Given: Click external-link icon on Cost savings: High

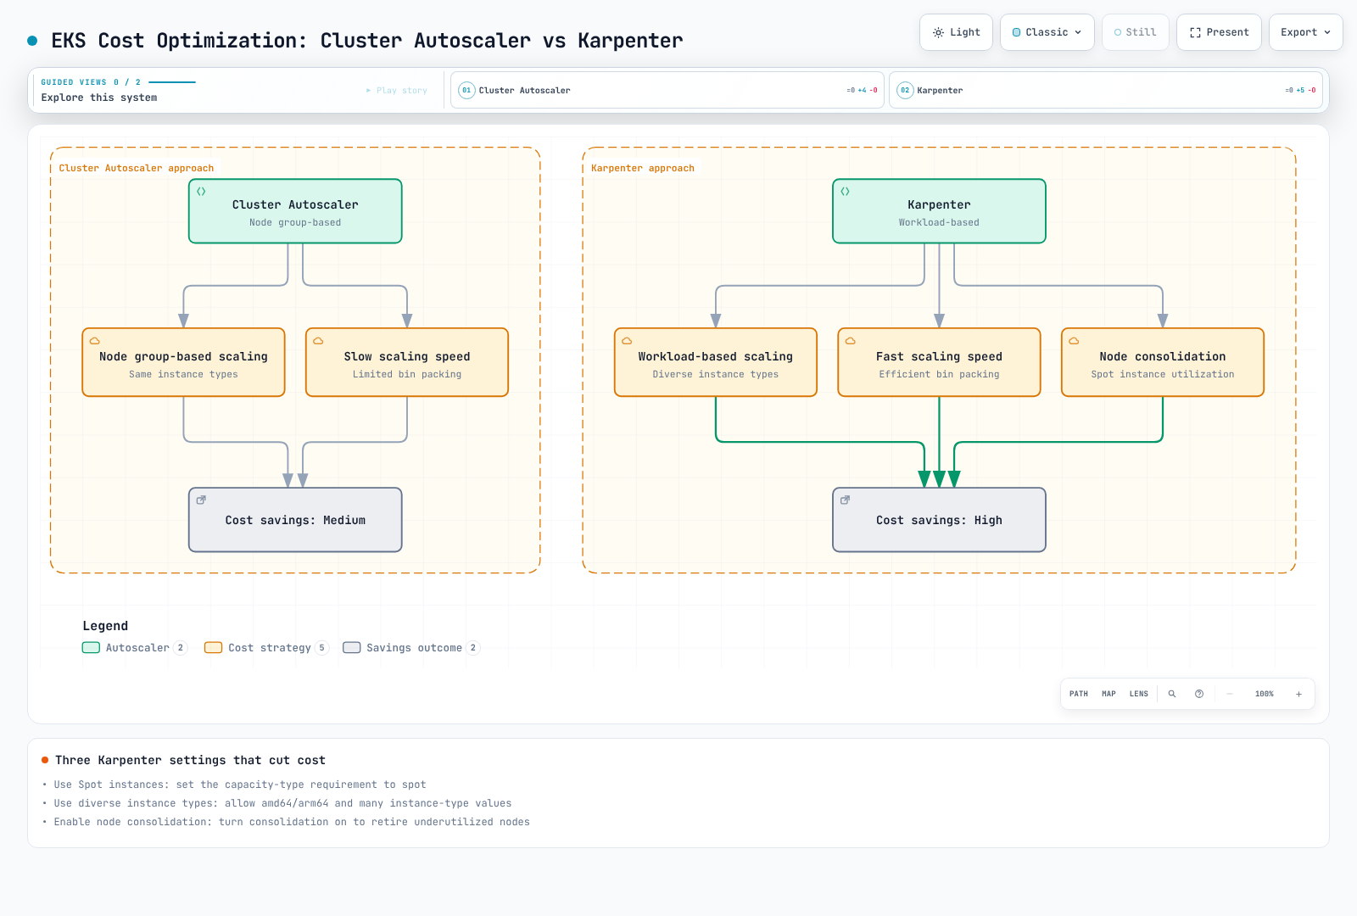Looking at the screenshot, I should (x=845, y=500).
